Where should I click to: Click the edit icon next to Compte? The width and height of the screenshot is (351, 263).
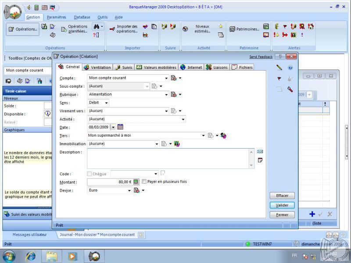pyautogui.click(x=173, y=78)
